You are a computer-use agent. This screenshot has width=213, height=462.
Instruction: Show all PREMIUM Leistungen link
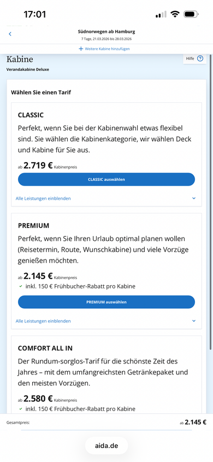point(43,321)
